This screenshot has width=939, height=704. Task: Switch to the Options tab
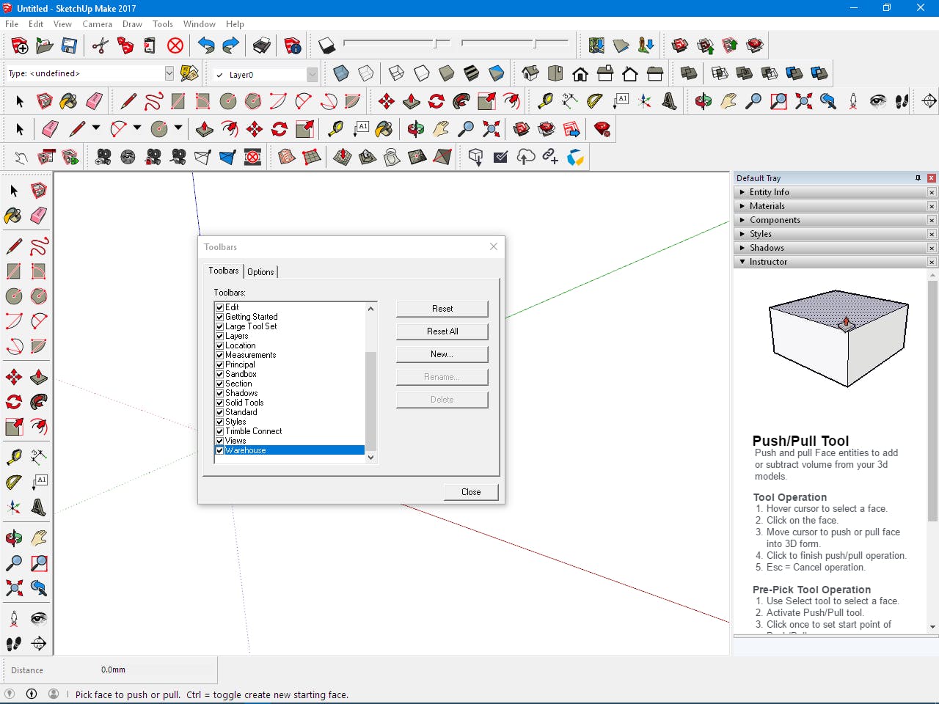click(x=260, y=272)
